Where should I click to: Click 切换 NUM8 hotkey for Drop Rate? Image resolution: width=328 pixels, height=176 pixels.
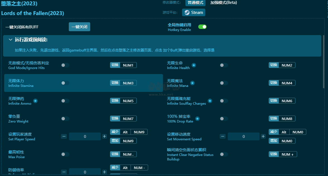coord(282,118)
